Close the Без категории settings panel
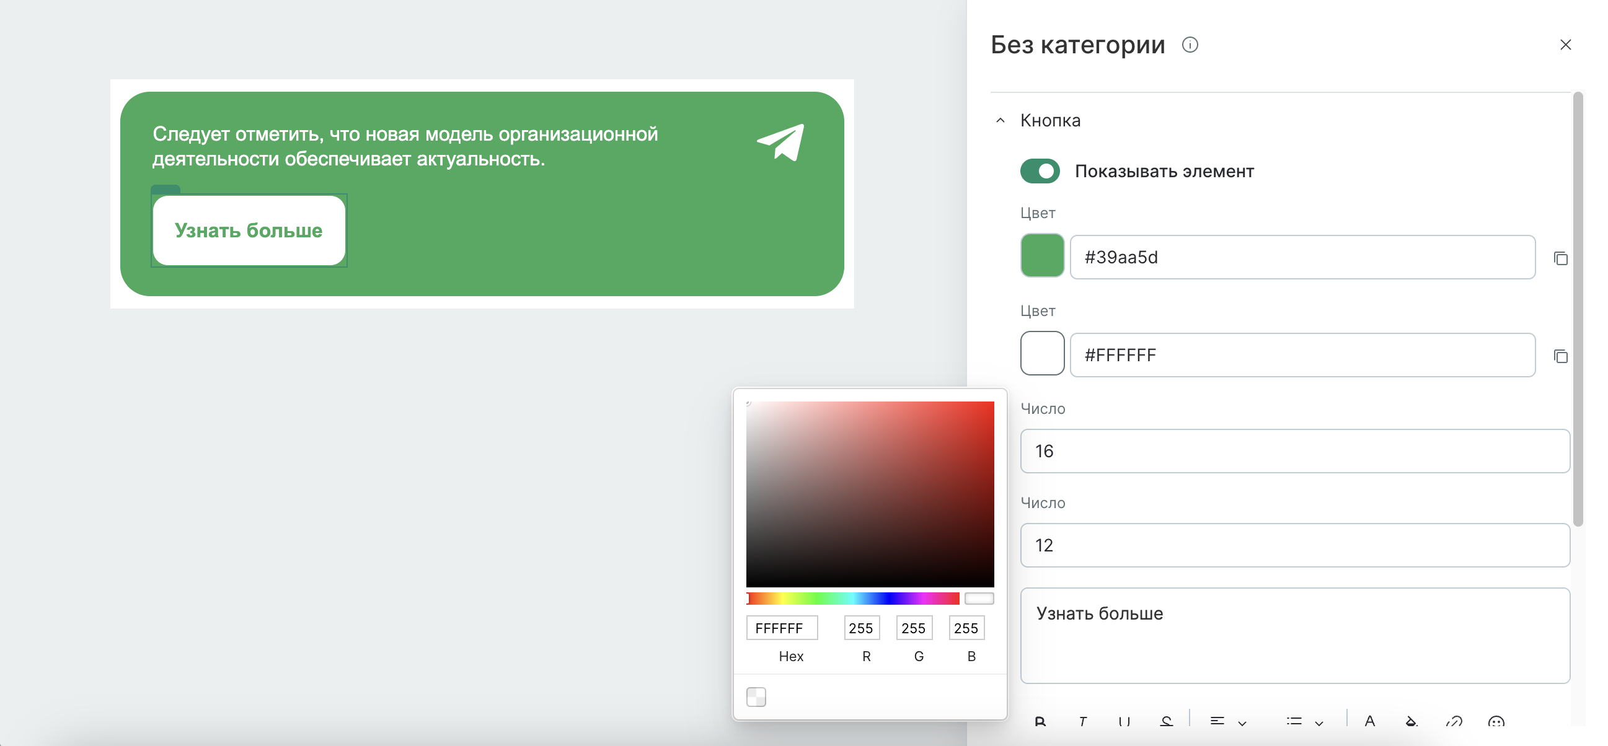The height and width of the screenshot is (746, 1608). pos(1565,45)
